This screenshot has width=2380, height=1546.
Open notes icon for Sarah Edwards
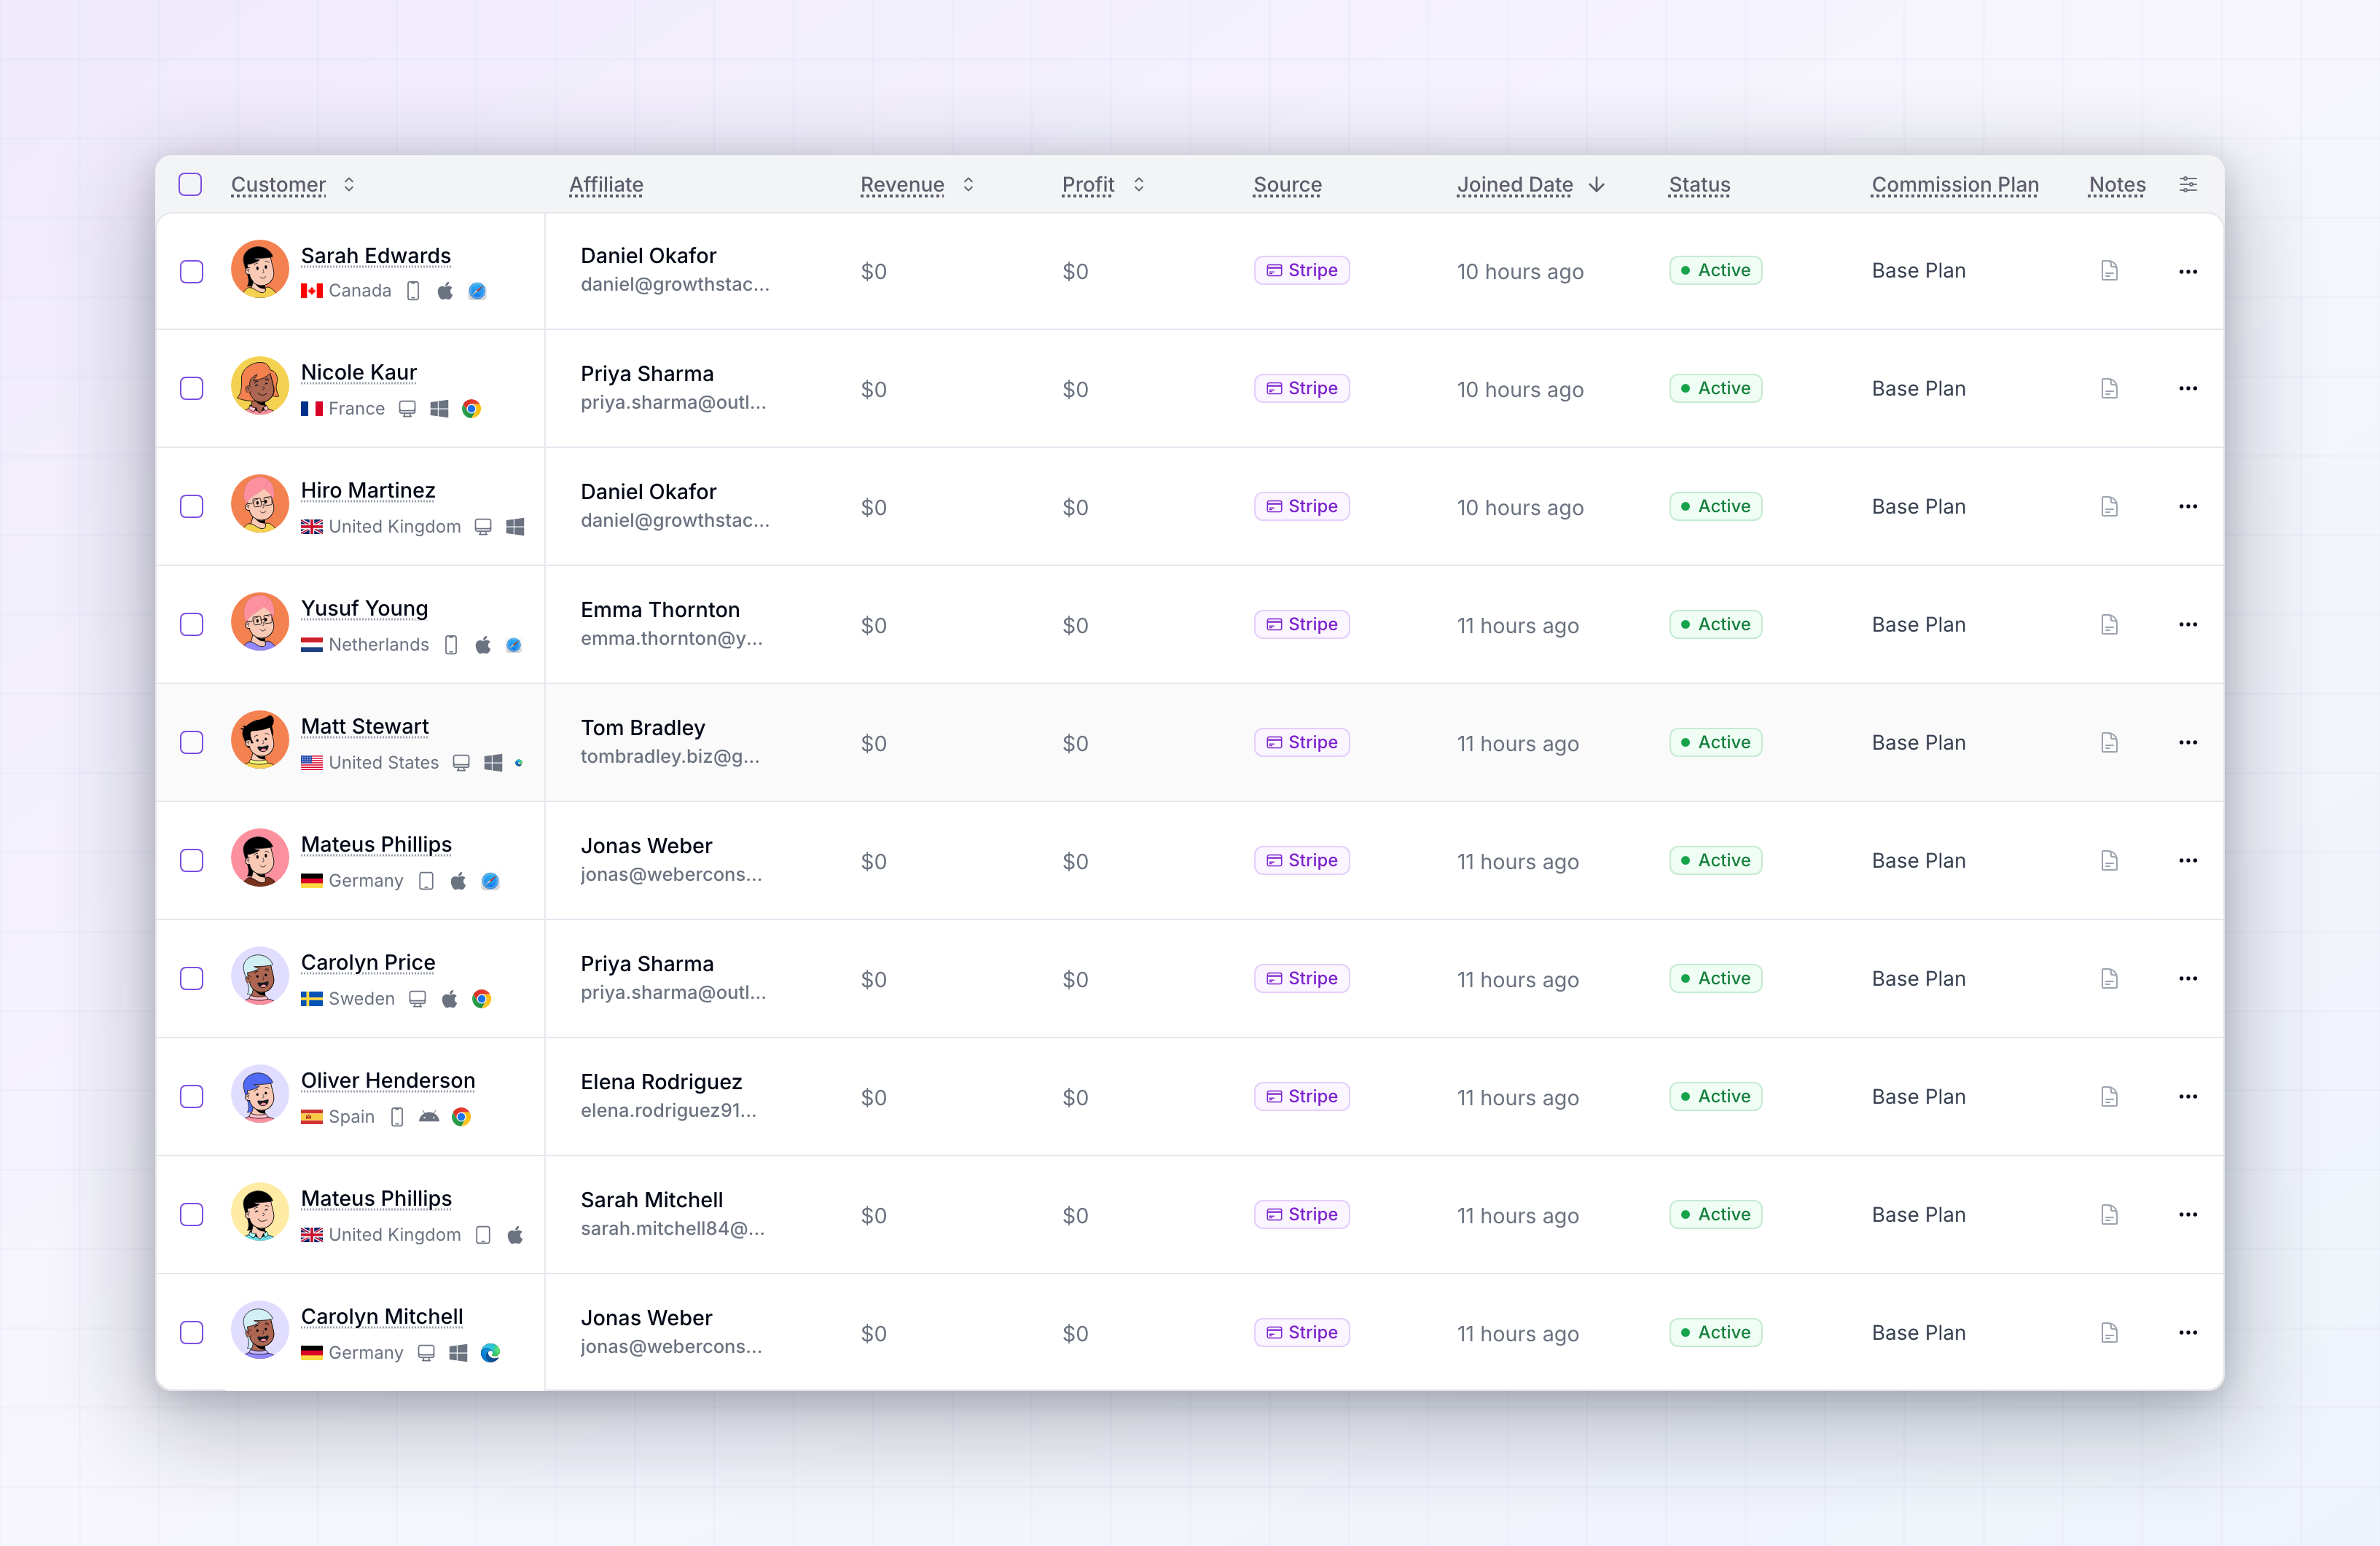pos(2109,271)
